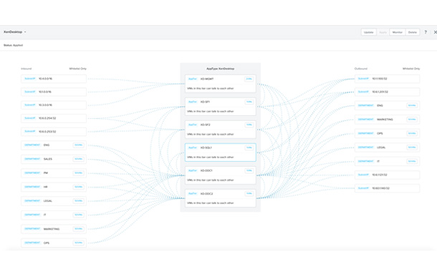Select inbound subnet 10.6.0.253/32

(54, 132)
